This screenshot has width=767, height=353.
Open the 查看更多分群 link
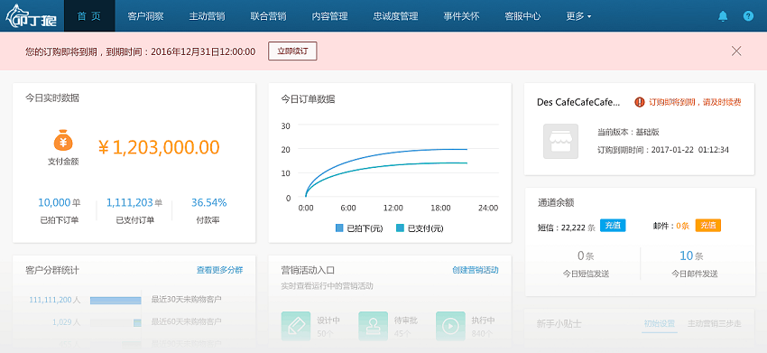coord(219,270)
